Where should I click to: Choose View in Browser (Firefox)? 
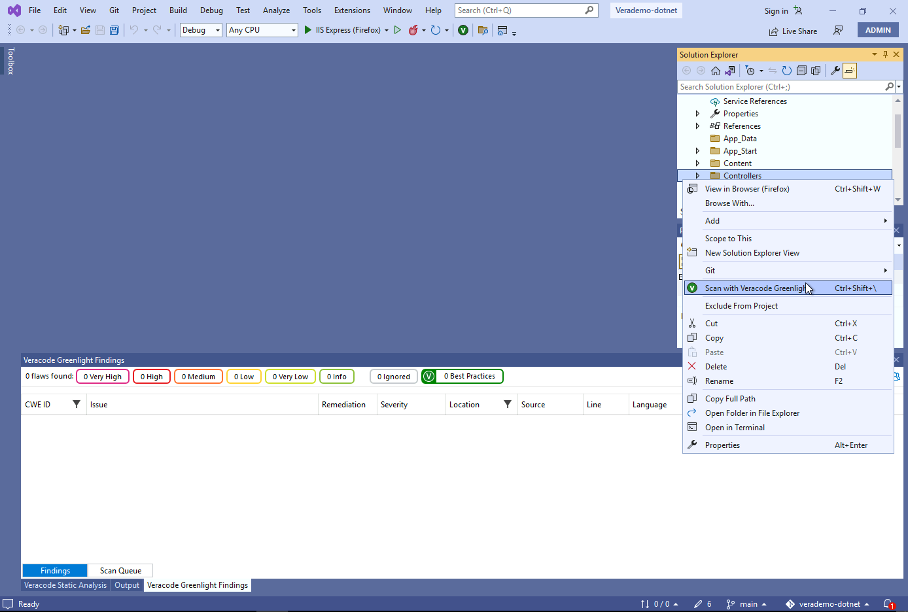(788, 189)
